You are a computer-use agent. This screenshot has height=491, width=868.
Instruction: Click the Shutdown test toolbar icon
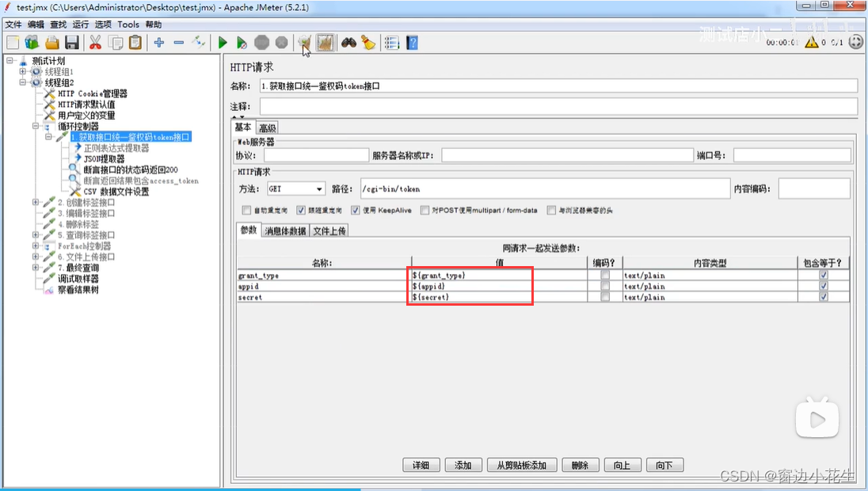pos(281,43)
